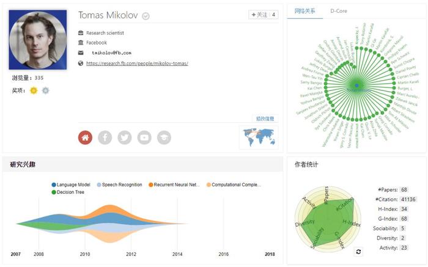Viewport: 428px width, 267px height.
Task: Open the YouTube channel icon
Action: point(144,137)
